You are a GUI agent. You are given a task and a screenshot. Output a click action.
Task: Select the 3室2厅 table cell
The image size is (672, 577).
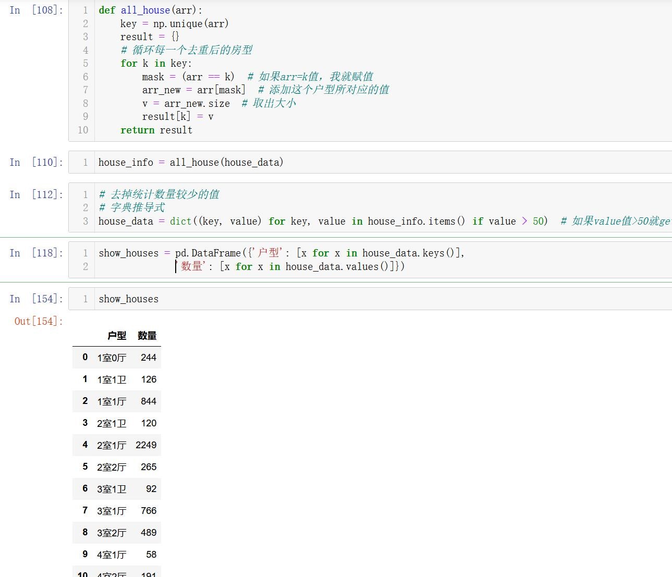(x=112, y=533)
